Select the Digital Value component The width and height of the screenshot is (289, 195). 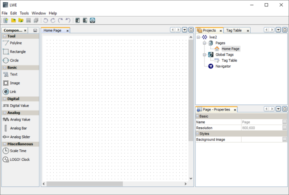tap(19, 105)
